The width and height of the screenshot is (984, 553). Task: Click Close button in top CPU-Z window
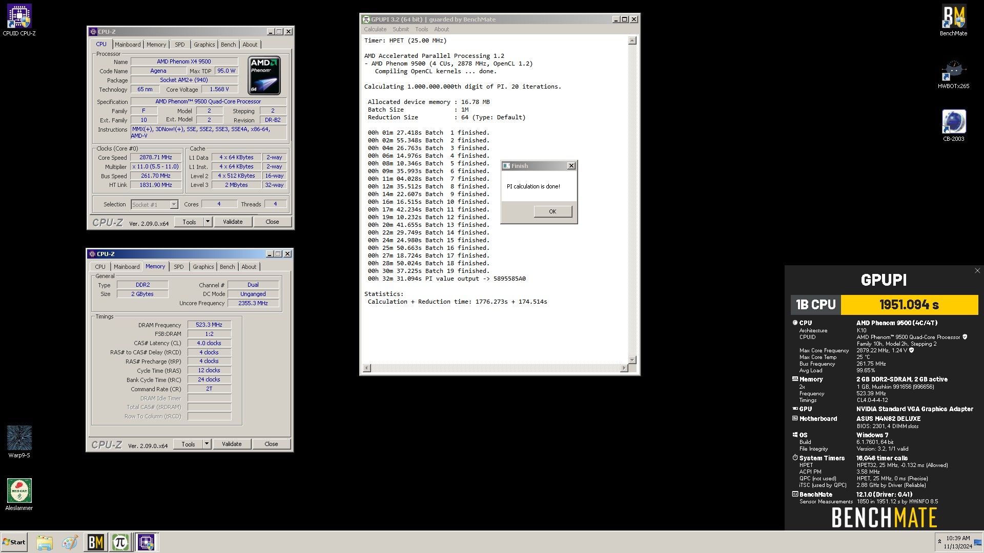tap(272, 222)
